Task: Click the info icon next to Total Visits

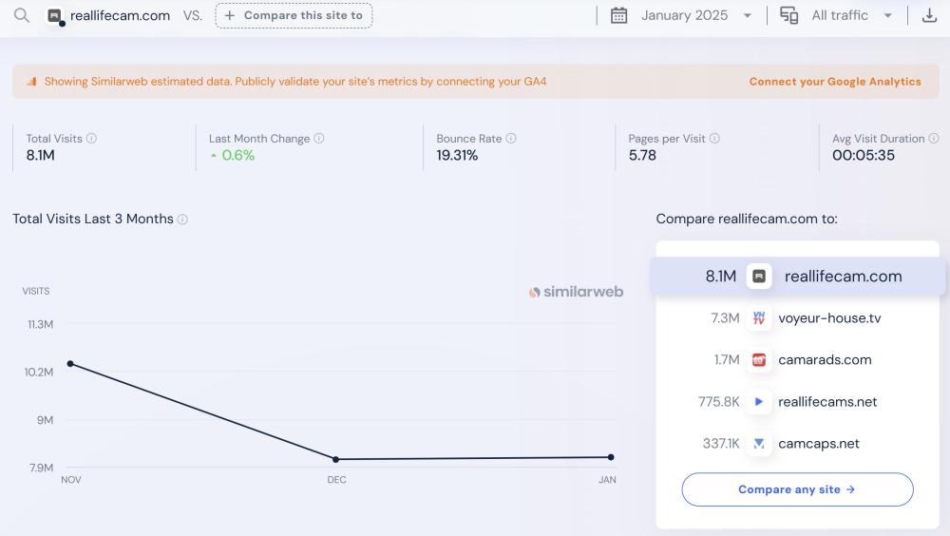Action: click(x=91, y=139)
